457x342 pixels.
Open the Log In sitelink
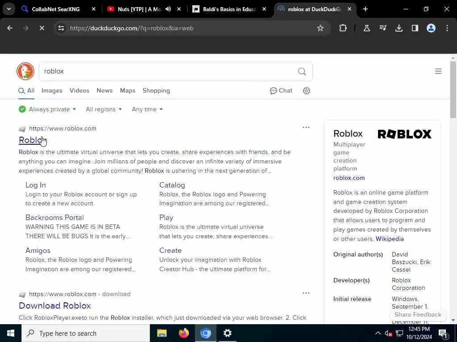pos(36,185)
